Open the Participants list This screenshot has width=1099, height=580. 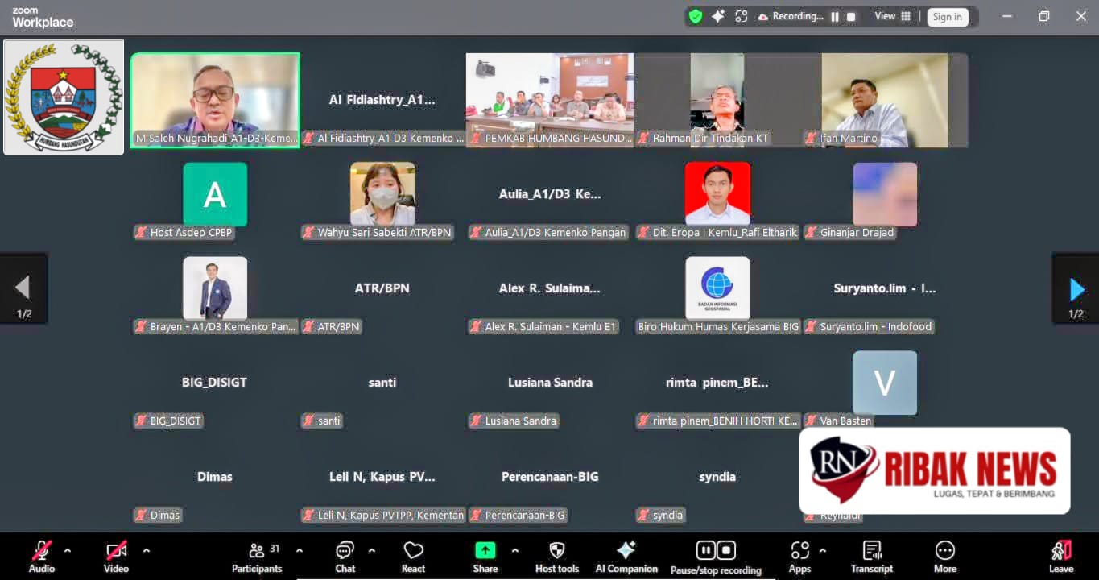click(x=257, y=556)
